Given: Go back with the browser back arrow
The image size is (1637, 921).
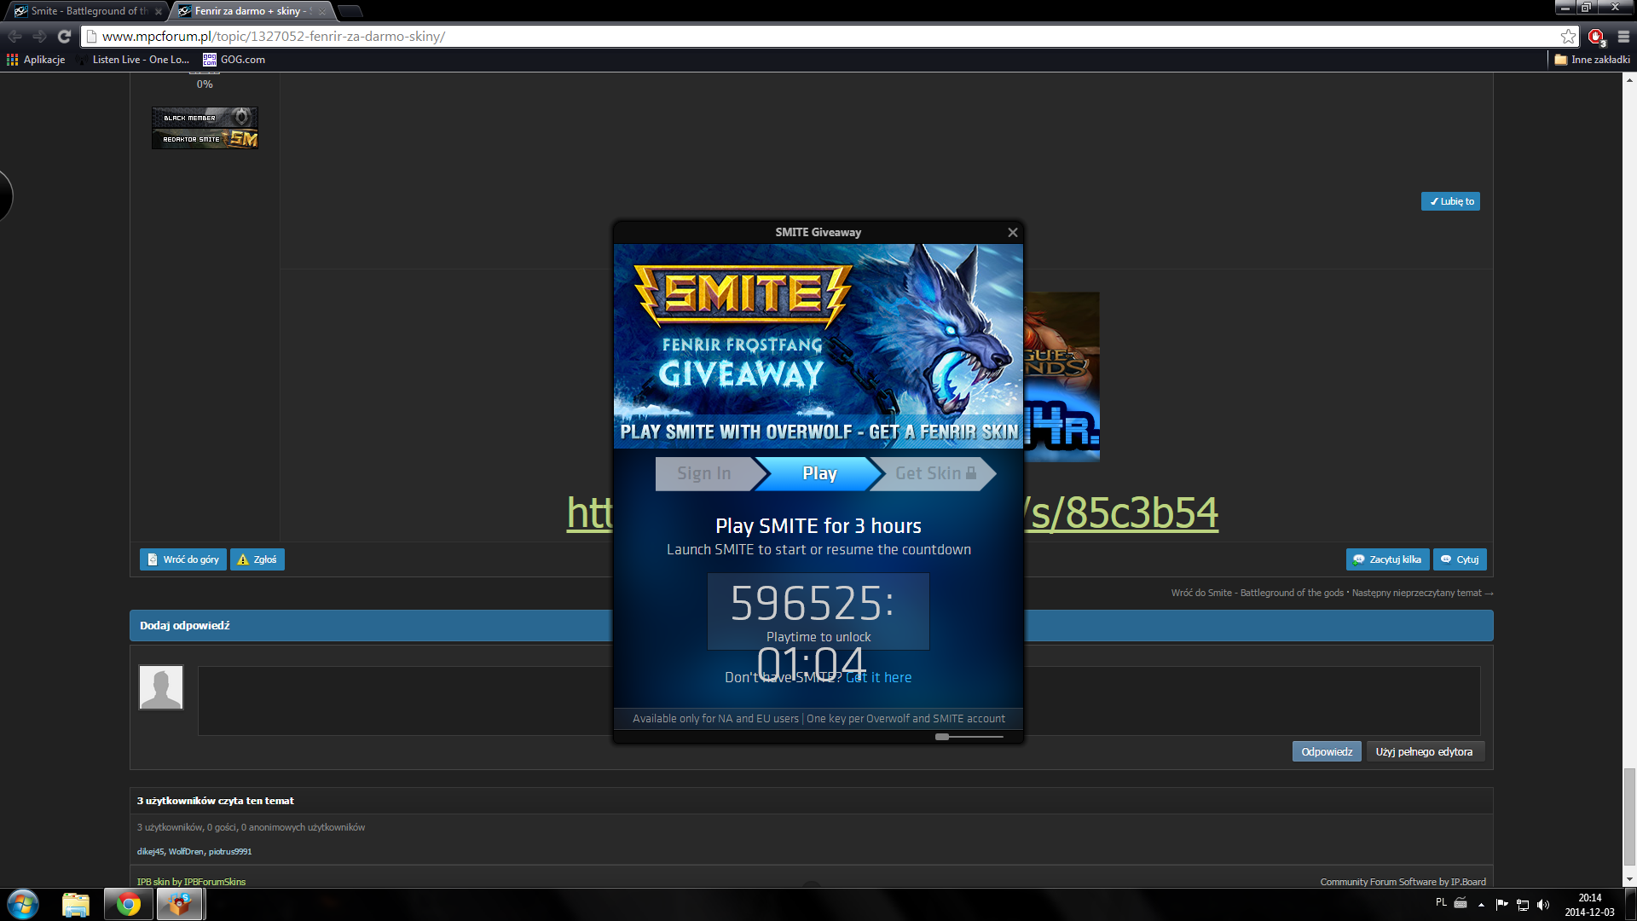Looking at the screenshot, I should [x=14, y=37].
